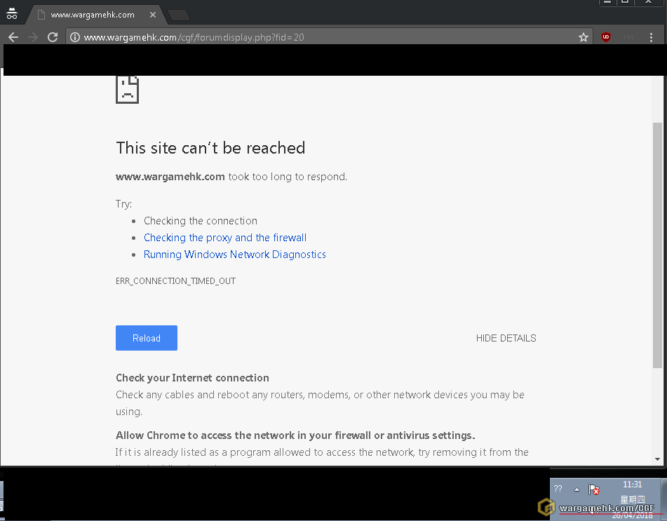Bookmark this page with the star icon
667x521 pixels.
point(583,37)
